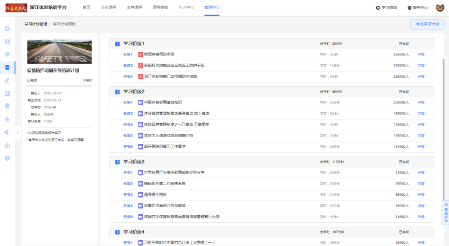The width and height of the screenshot is (449, 246).
Task: Open the speaker announcement sidebar icon
Action: pyautogui.click(x=8, y=132)
